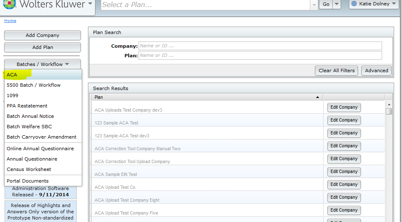Edit Company for ACA Upload Test Company Five
Screen dimensions: 402x222
point(344,210)
